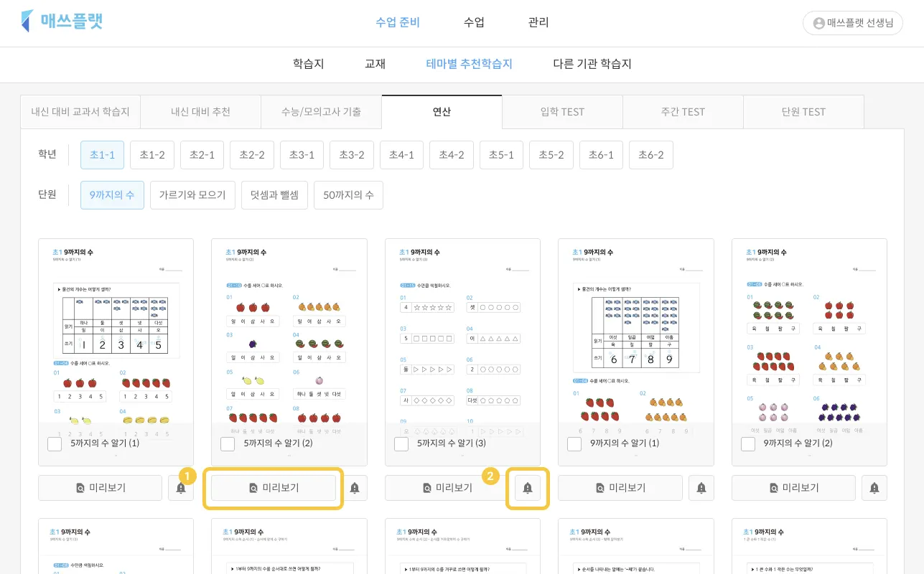Pick grade 초4-1
This screenshot has width=924, height=574.
tap(402, 155)
